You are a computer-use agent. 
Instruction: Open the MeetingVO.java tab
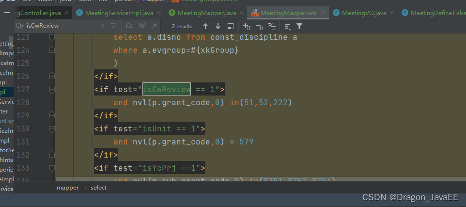pyautogui.click(x=364, y=13)
